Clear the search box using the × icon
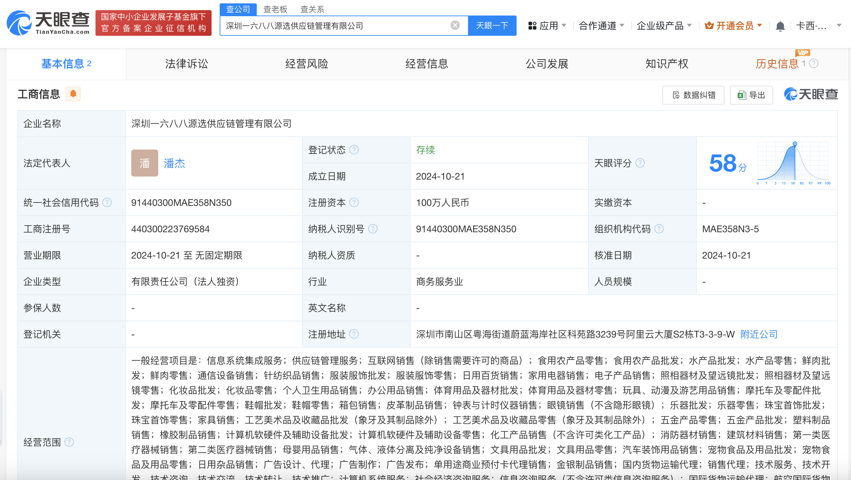 point(456,25)
